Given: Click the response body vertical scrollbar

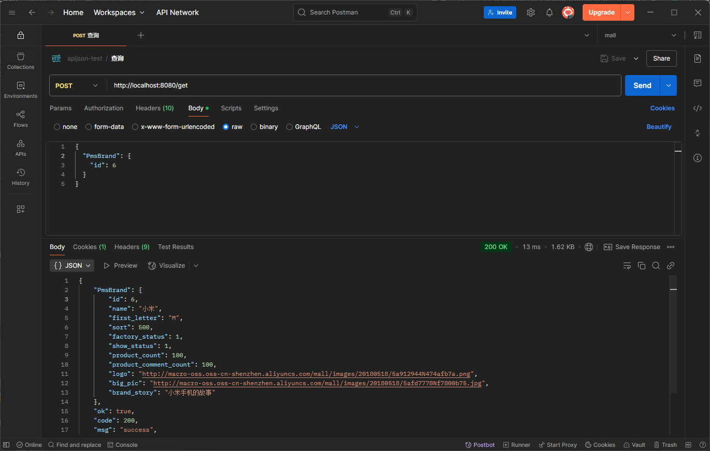Looking at the screenshot, I should pyautogui.click(x=673, y=337).
